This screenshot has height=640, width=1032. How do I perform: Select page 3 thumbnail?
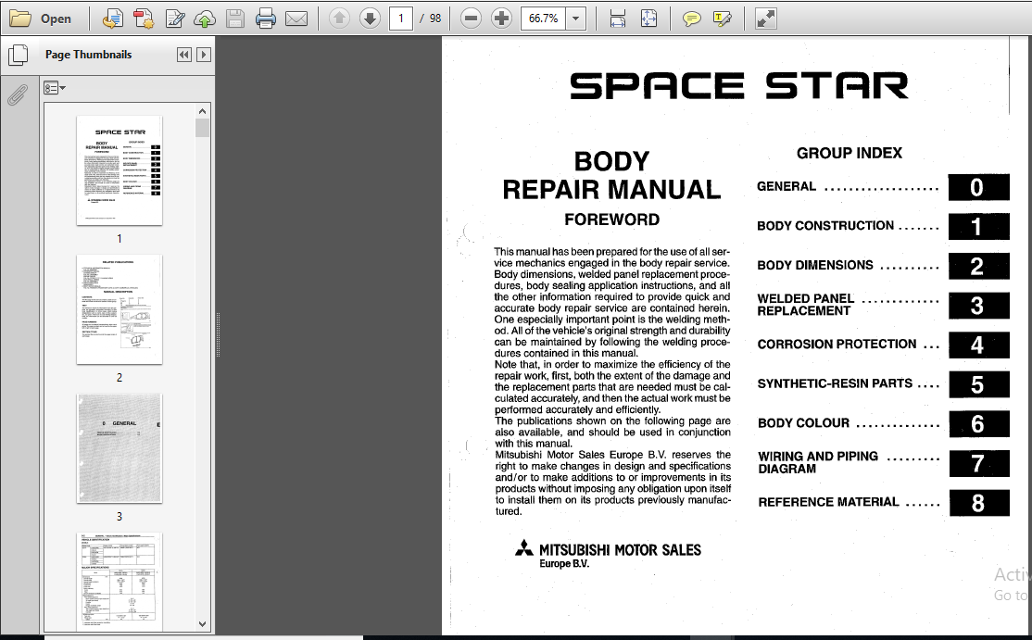tap(120, 448)
